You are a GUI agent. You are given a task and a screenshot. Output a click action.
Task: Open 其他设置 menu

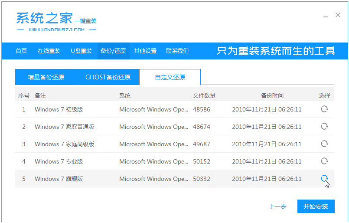[145, 51]
